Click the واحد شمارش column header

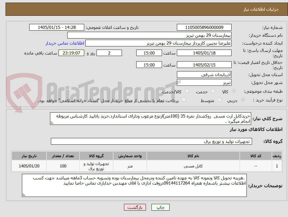pos(130,156)
